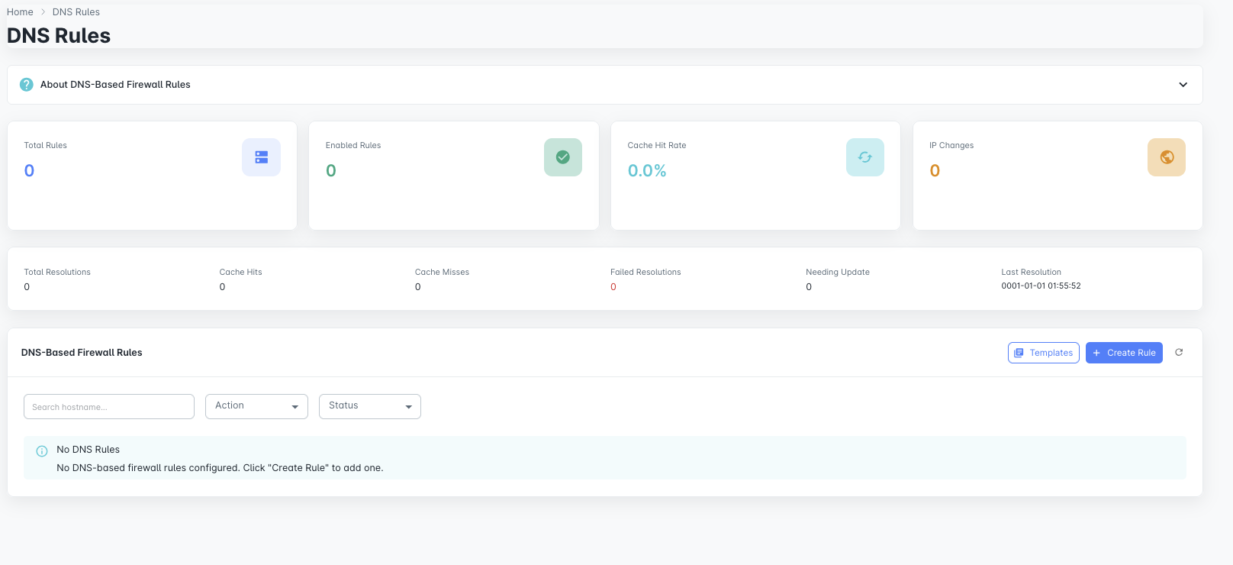Click the DNS Rules breadcrumb item
The image size is (1233, 565).
(x=76, y=12)
